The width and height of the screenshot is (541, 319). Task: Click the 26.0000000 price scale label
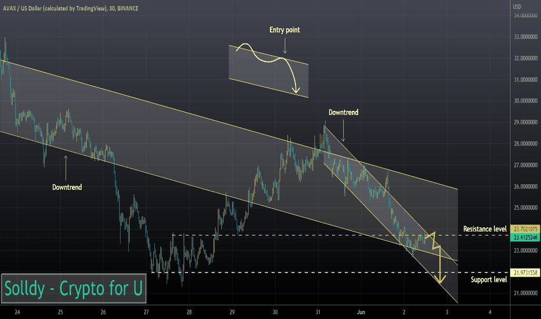(x=525, y=187)
